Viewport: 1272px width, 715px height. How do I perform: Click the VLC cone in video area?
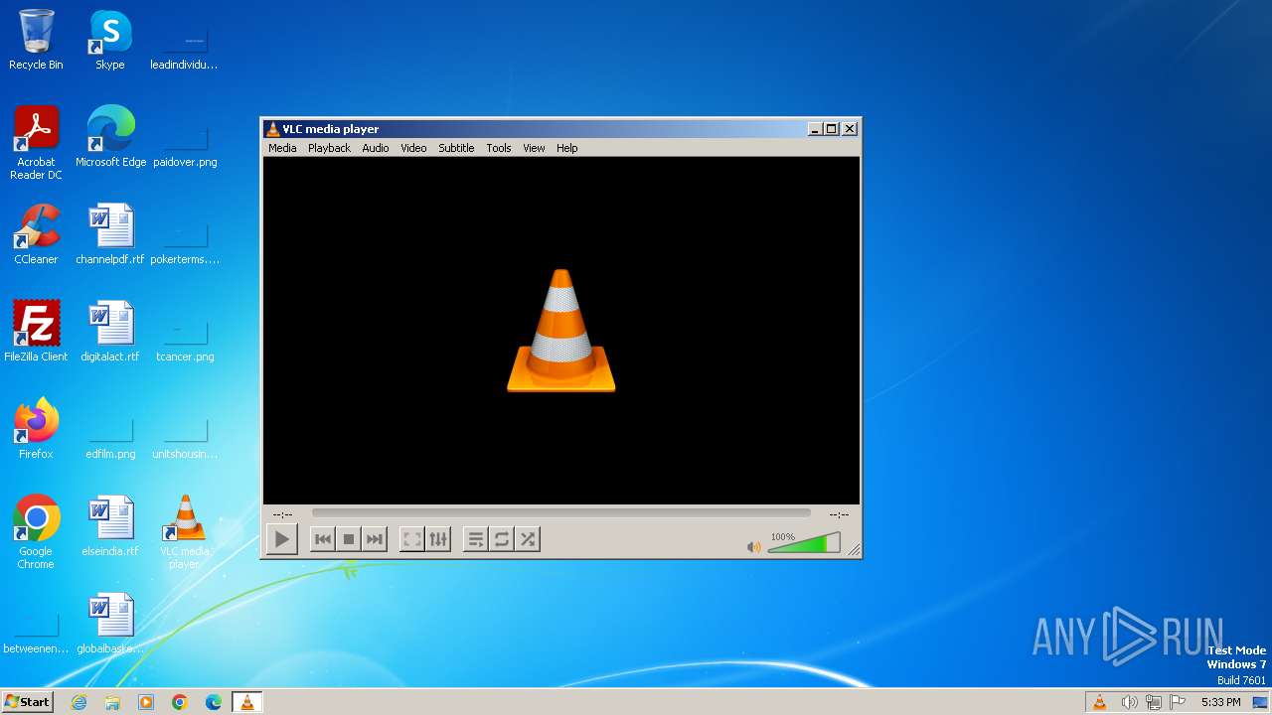tap(561, 330)
